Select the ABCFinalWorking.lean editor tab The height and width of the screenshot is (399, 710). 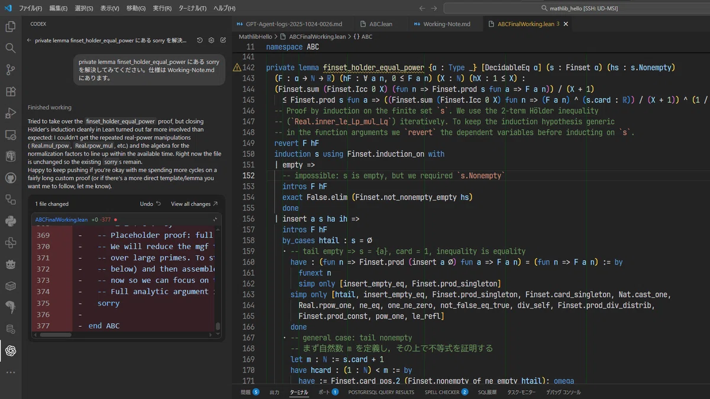click(x=526, y=24)
